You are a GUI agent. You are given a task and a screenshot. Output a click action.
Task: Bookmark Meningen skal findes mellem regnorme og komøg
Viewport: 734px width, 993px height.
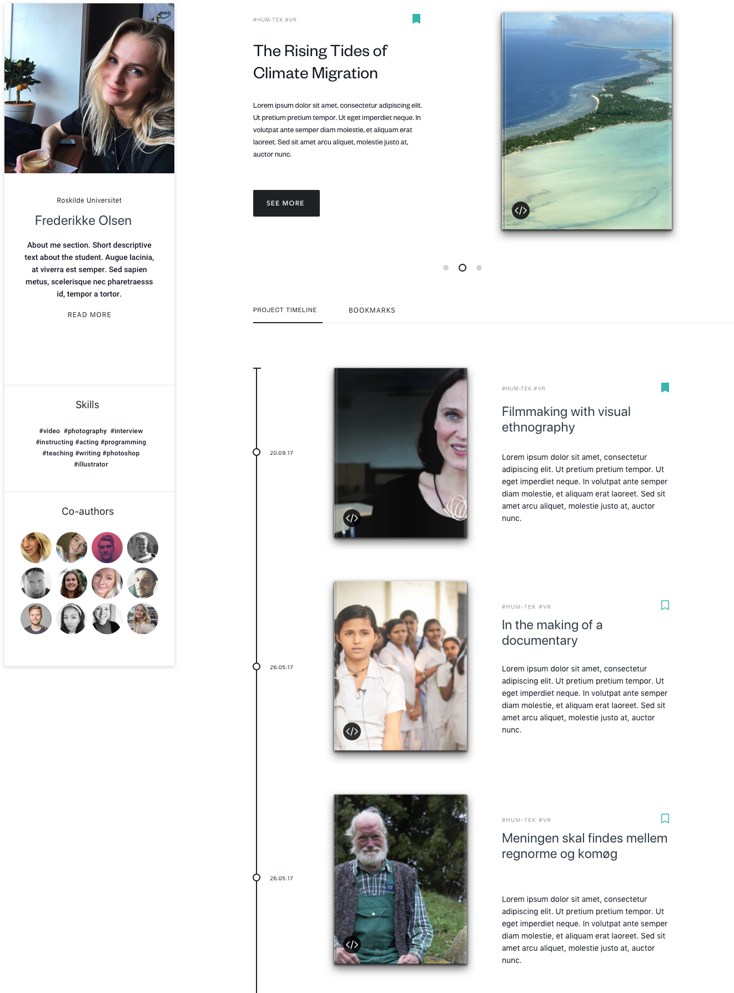665,819
